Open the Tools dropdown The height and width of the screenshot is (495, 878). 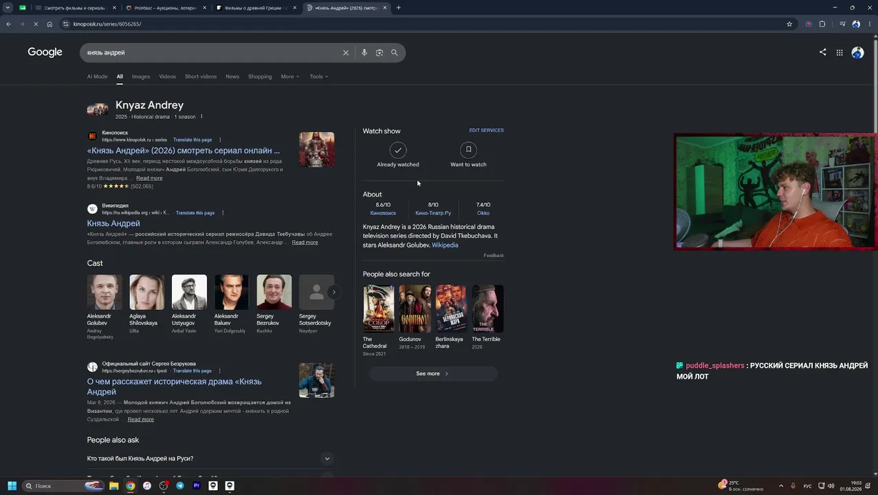pos(318,76)
